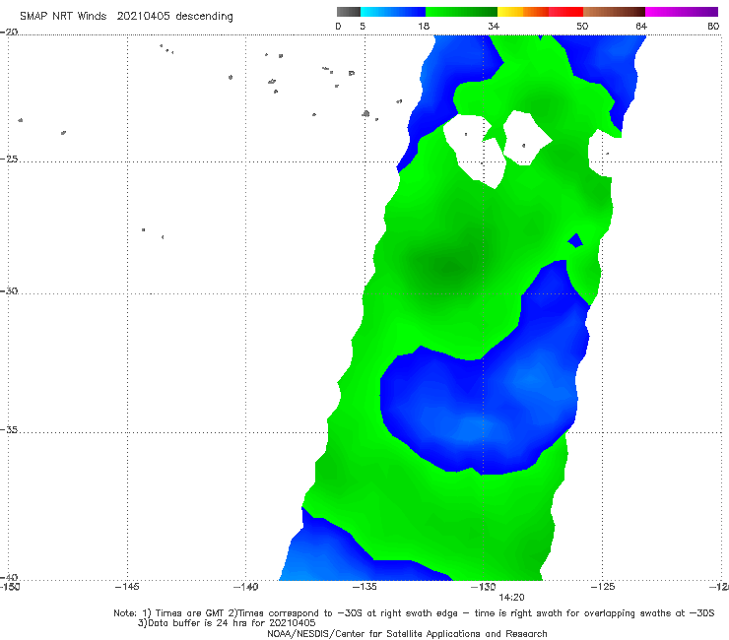Image resolution: width=729 pixels, height=640 pixels.
Task: Select the green segment of the color bar
Action: tap(461, 12)
